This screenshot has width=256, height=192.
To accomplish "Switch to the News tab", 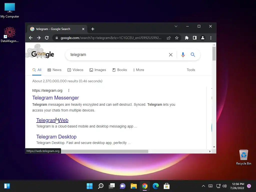I will [54, 70].
